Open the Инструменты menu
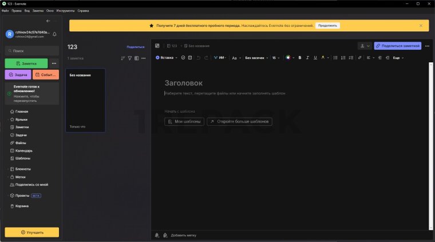Image resolution: width=435 pixels, height=242 pixels. pyautogui.click(x=65, y=11)
